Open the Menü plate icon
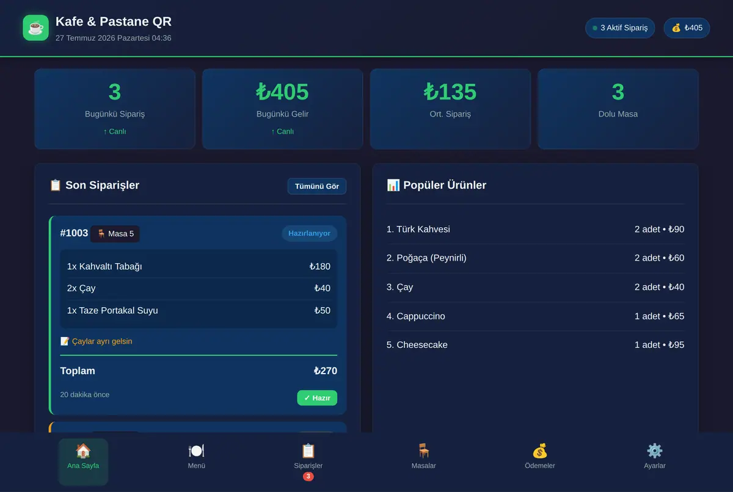 coord(196,451)
